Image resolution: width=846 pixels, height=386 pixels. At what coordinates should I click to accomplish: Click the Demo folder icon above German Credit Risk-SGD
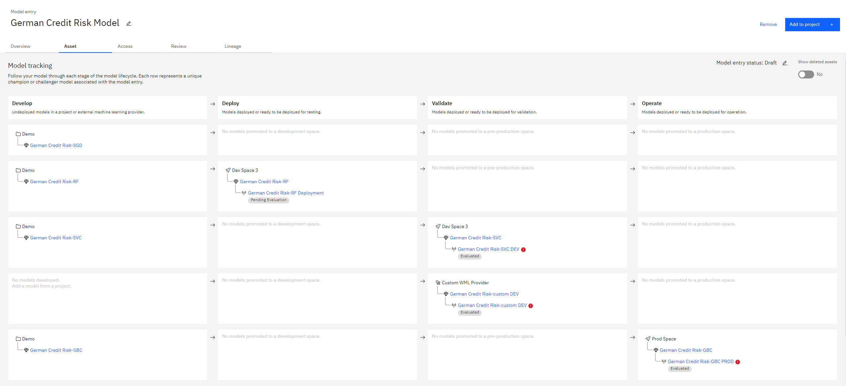tap(18, 134)
